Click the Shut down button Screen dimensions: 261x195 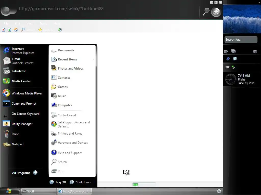[x=80, y=182]
